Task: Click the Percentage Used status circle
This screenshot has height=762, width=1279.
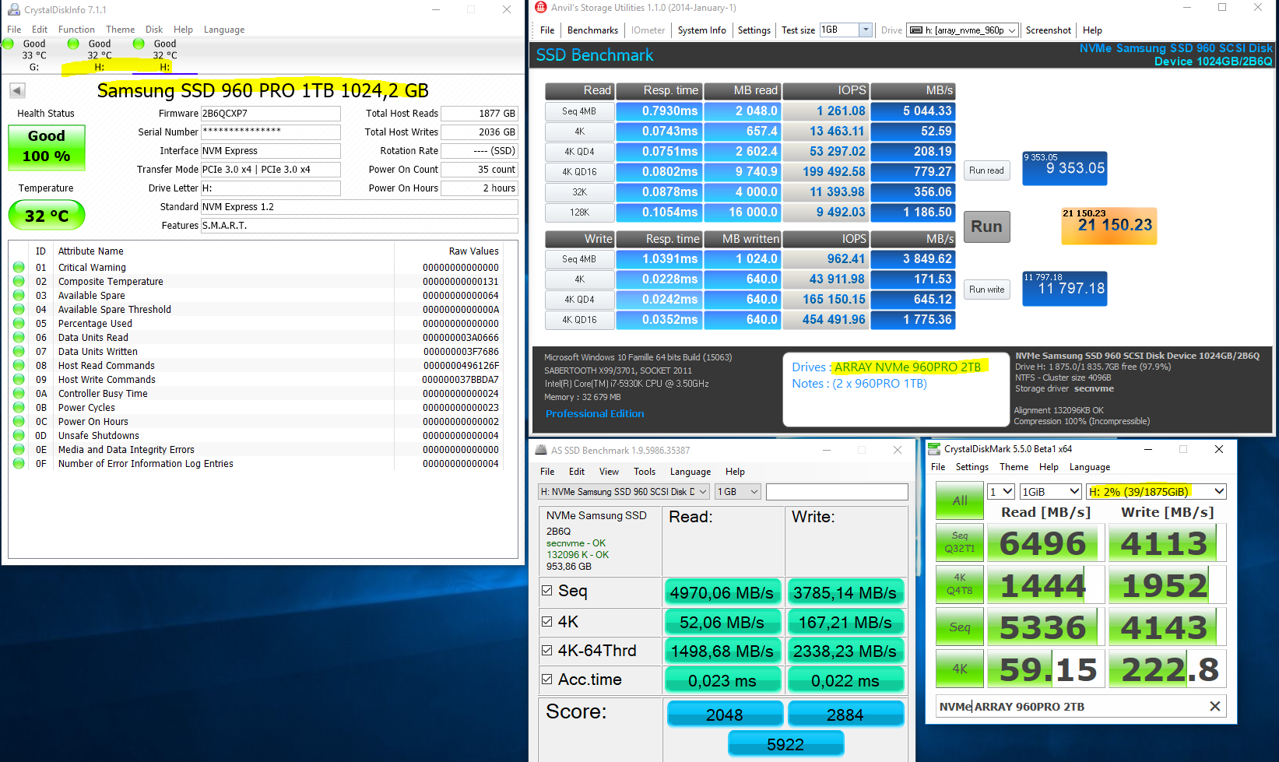Action: point(19,323)
